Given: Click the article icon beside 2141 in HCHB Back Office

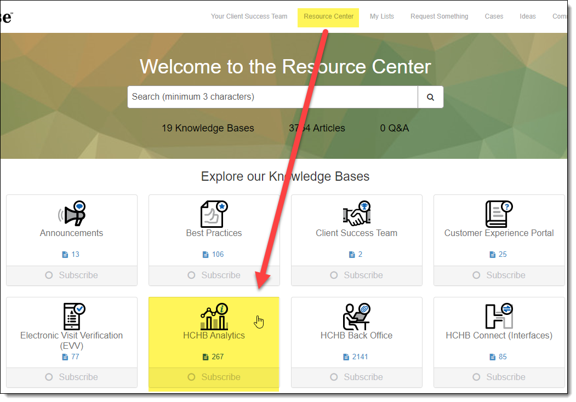Looking at the screenshot, I should 346,357.
